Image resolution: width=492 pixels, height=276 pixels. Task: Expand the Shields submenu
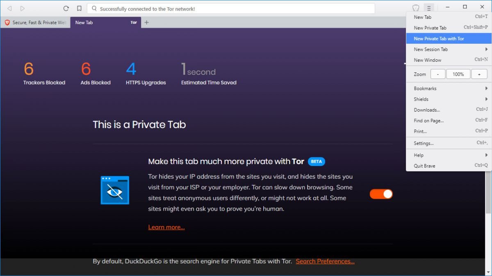coord(449,99)
